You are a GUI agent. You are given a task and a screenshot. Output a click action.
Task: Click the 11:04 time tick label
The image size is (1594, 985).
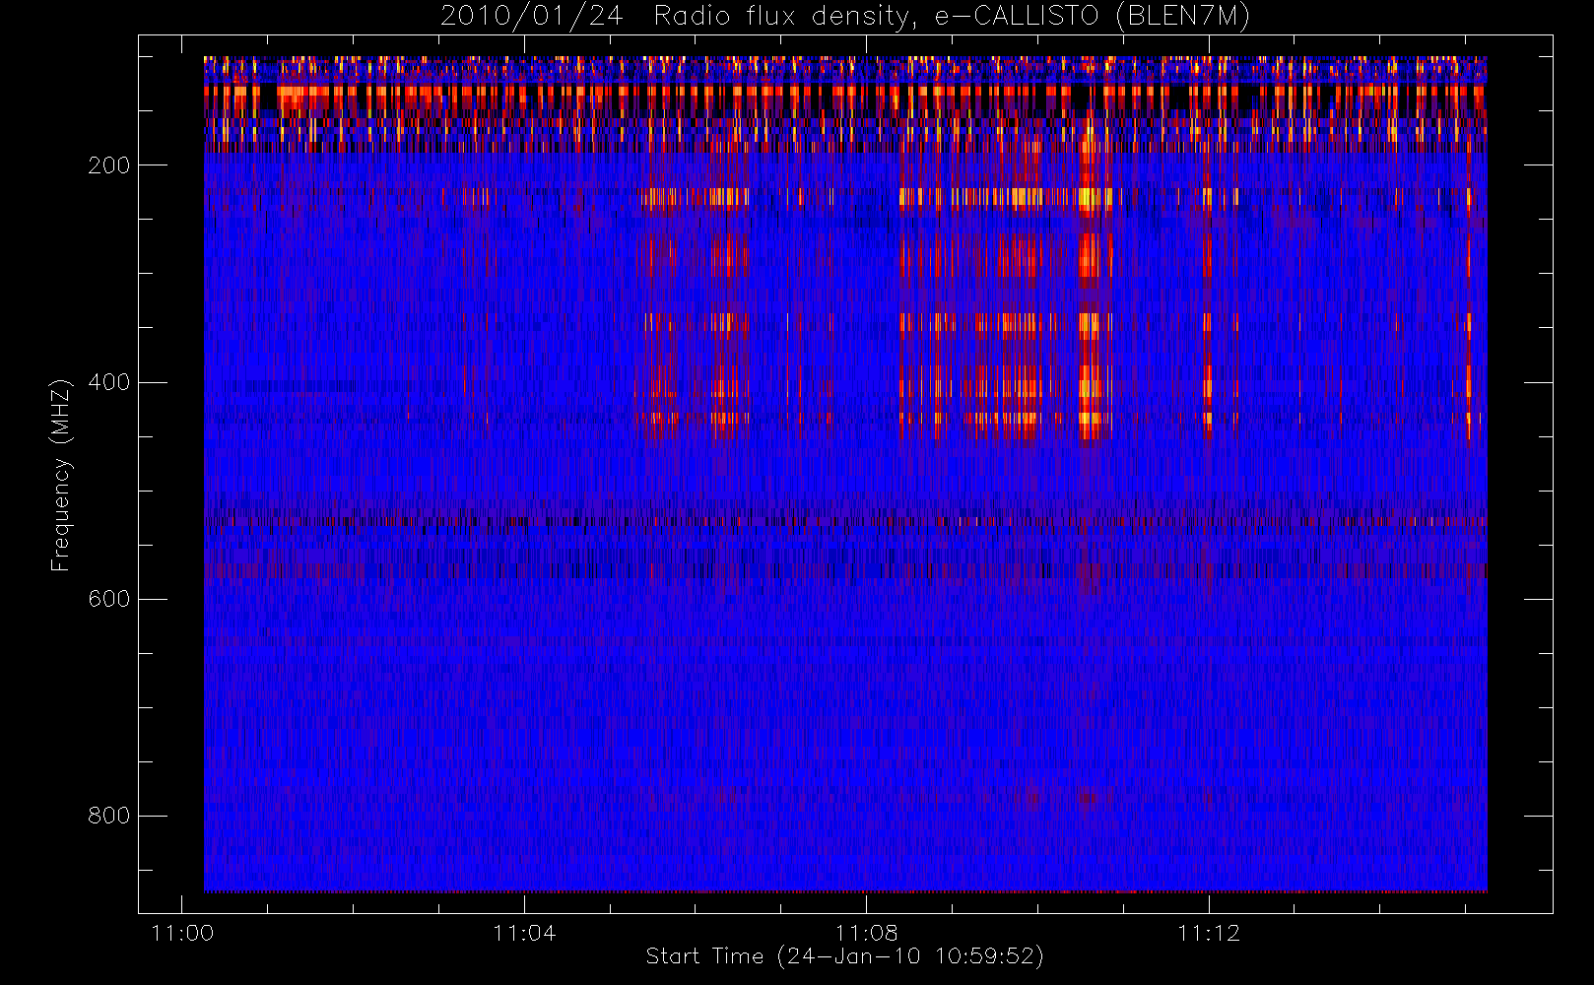[524, 933]
